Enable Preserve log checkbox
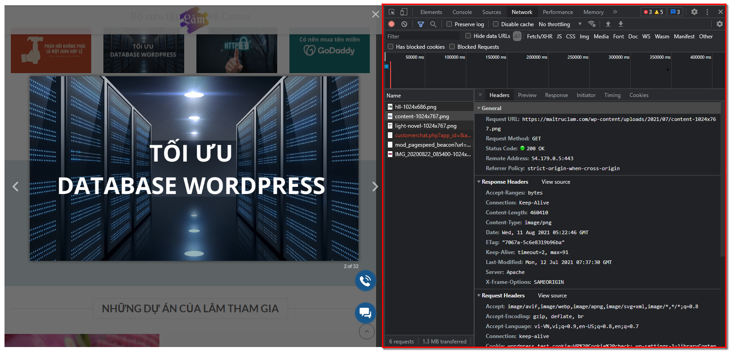The image size is (731, 352). click(449, 24)
